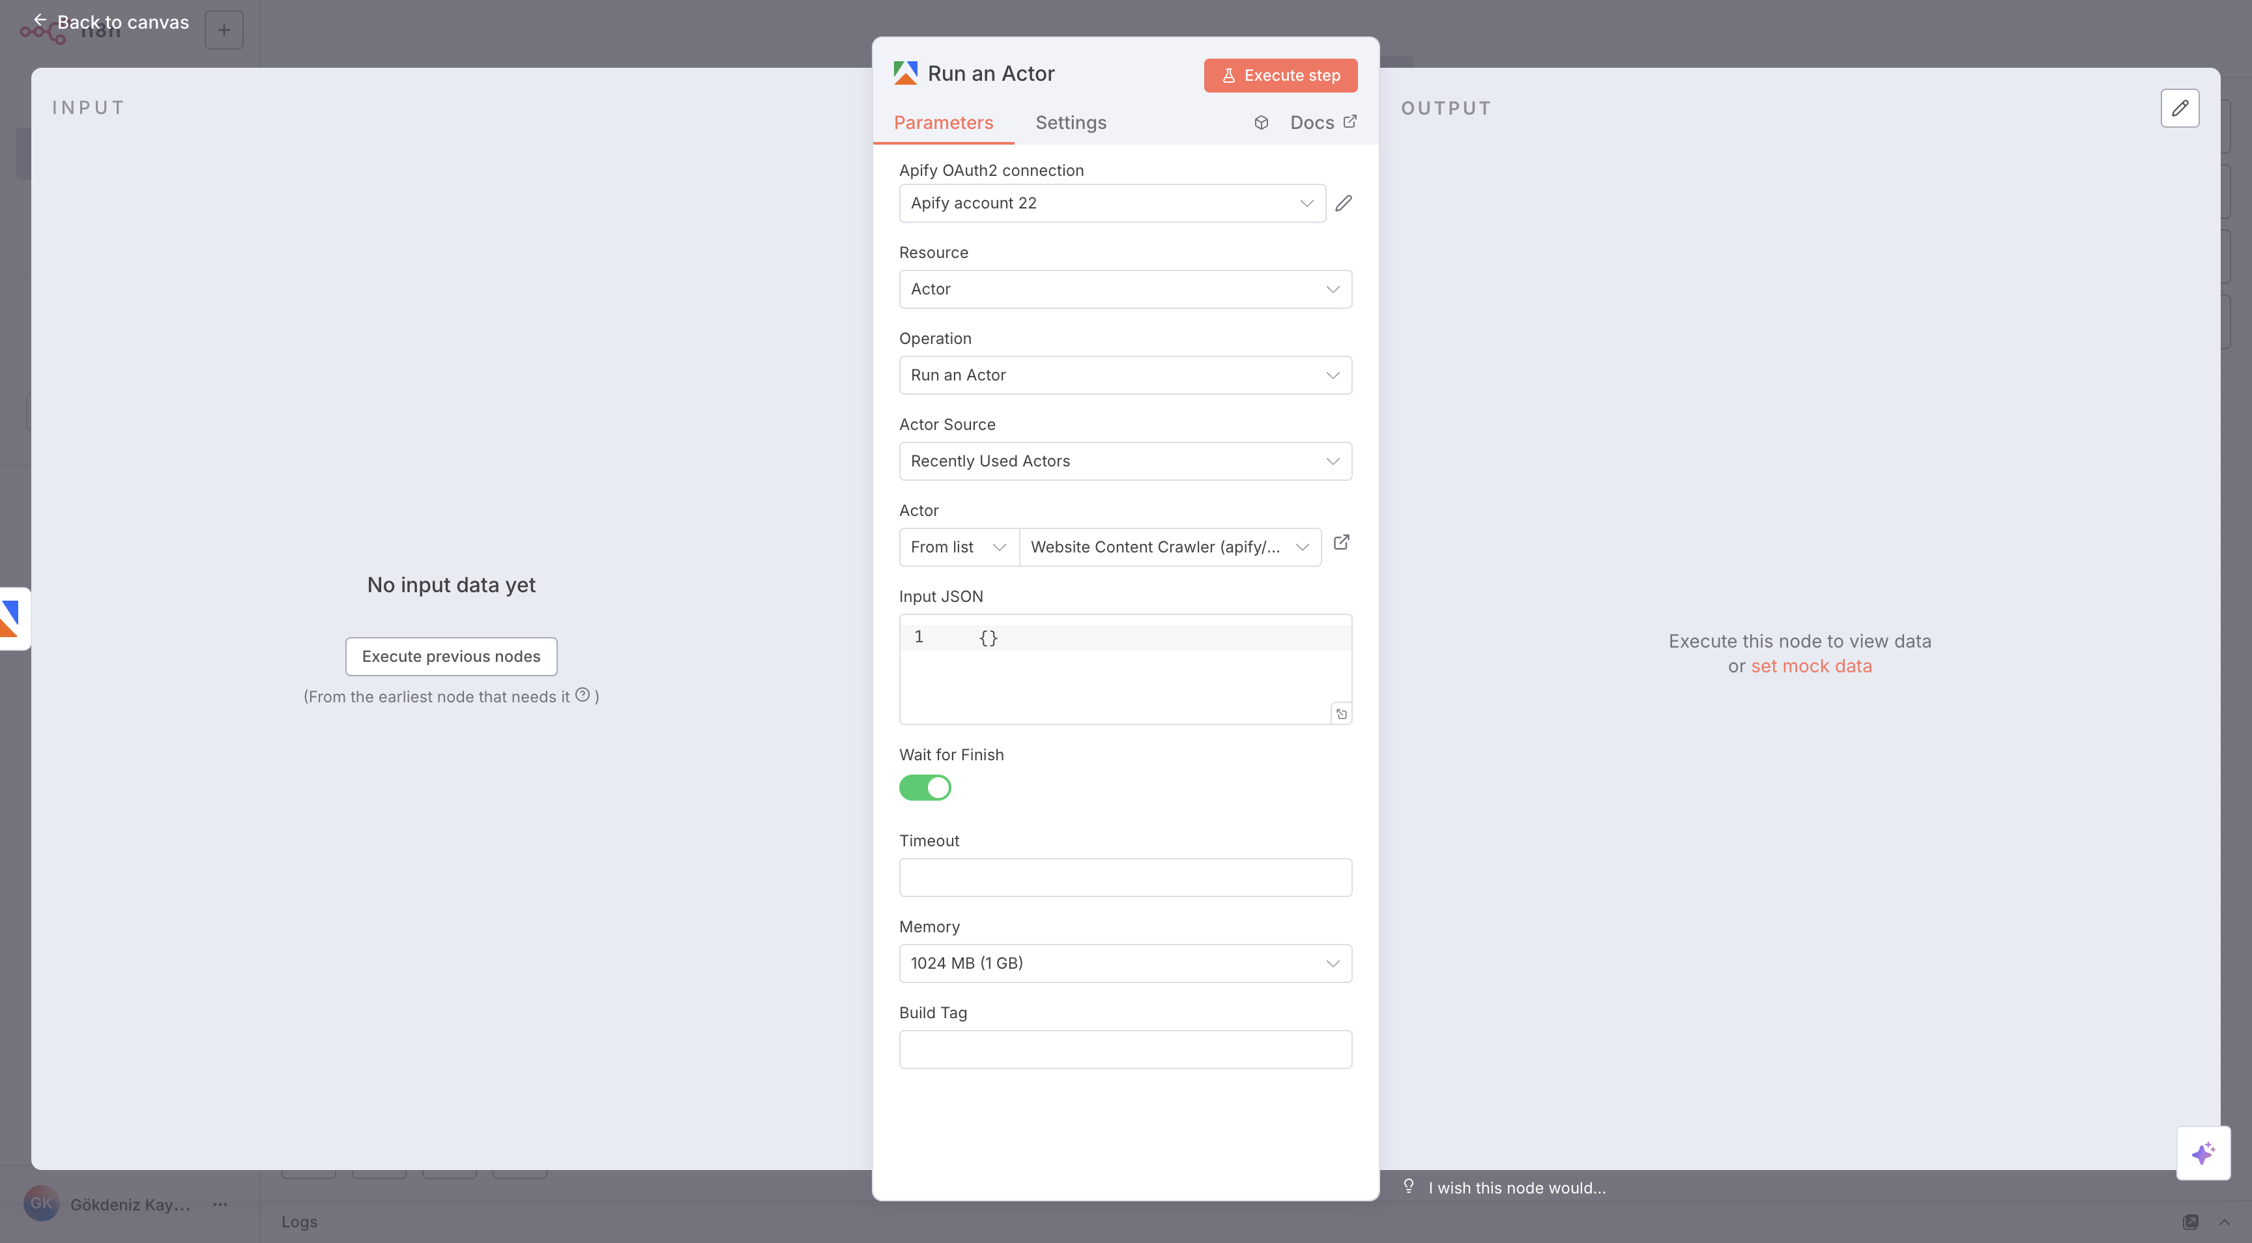Run the node with Execute step

tap(1280, 75)
